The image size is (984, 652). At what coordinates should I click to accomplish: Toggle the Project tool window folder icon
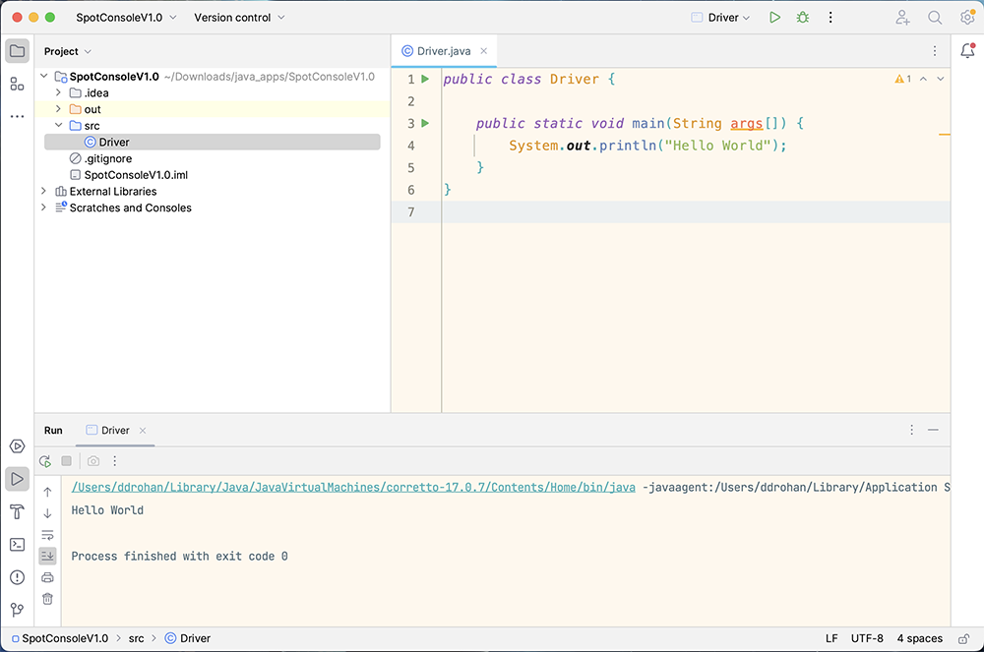click(17, 51)
